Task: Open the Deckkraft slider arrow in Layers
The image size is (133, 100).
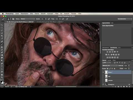Action: point(129,66)
